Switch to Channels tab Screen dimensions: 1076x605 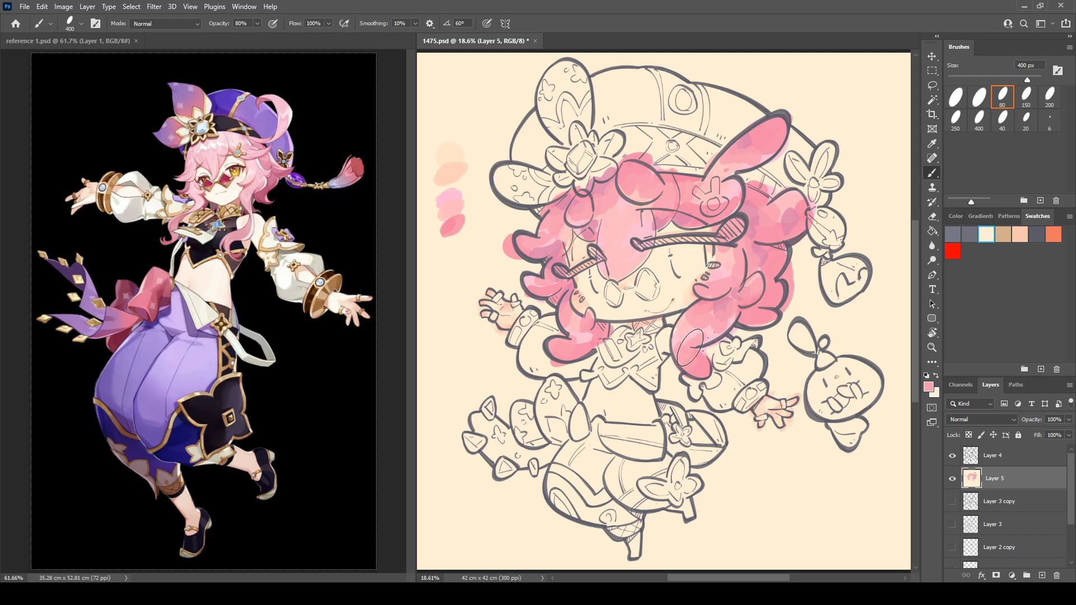(960, 384)
